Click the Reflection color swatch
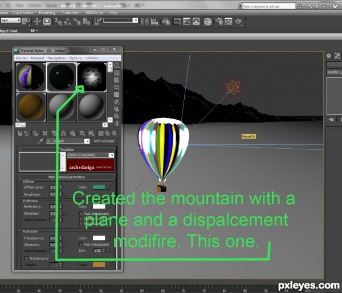Image resolution: width=342 pixels, height=293 pixels. pyautogui.click(x=99, y=206)
